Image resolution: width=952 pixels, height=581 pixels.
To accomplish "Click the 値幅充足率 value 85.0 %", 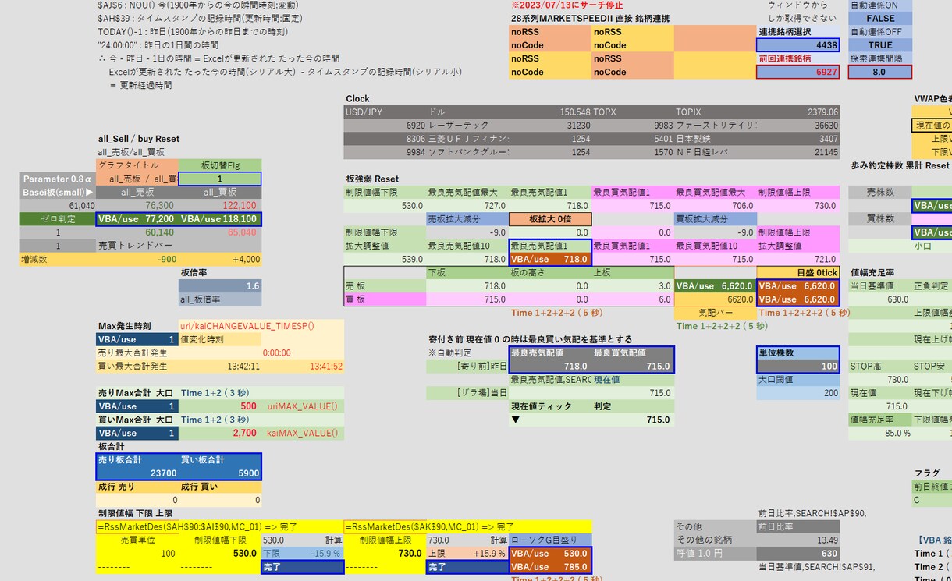I will point(879,433).
